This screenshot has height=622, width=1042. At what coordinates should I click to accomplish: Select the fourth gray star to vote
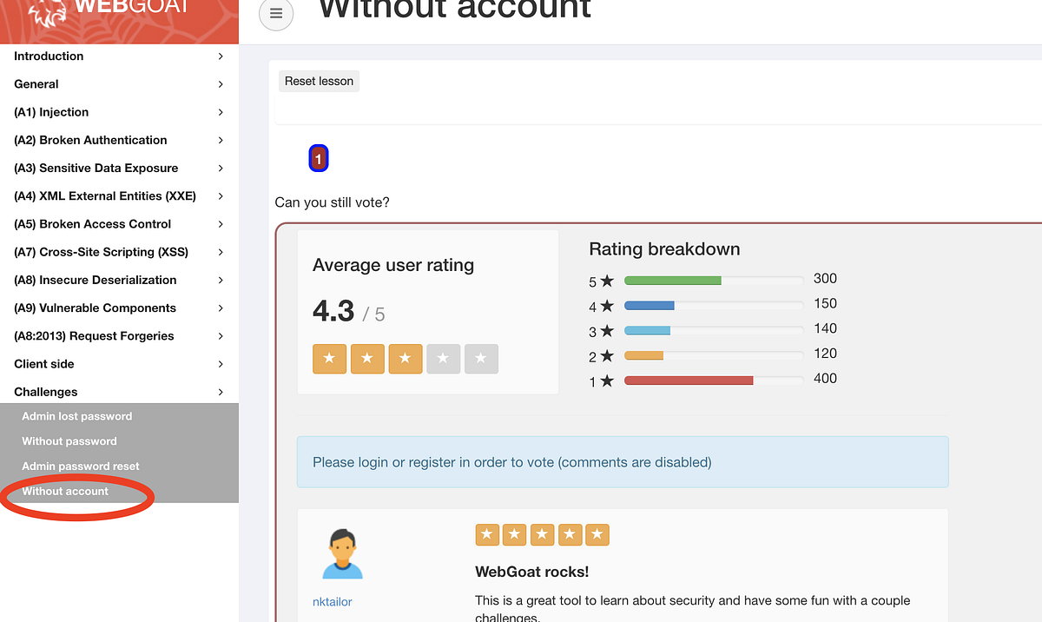pyautogui.click(x=444, y=358)
